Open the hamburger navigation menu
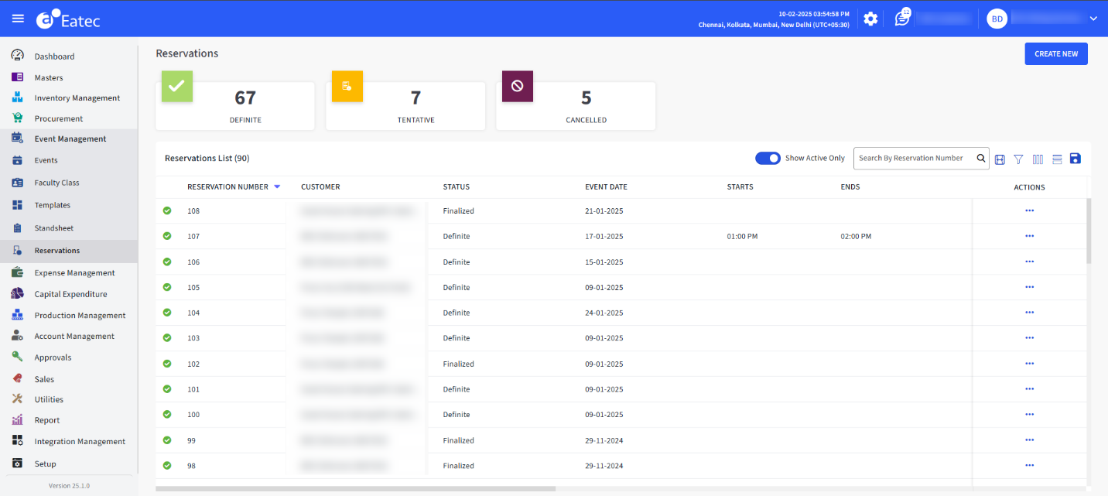This screenshot has height=496, width=1108. click(18, 19)
